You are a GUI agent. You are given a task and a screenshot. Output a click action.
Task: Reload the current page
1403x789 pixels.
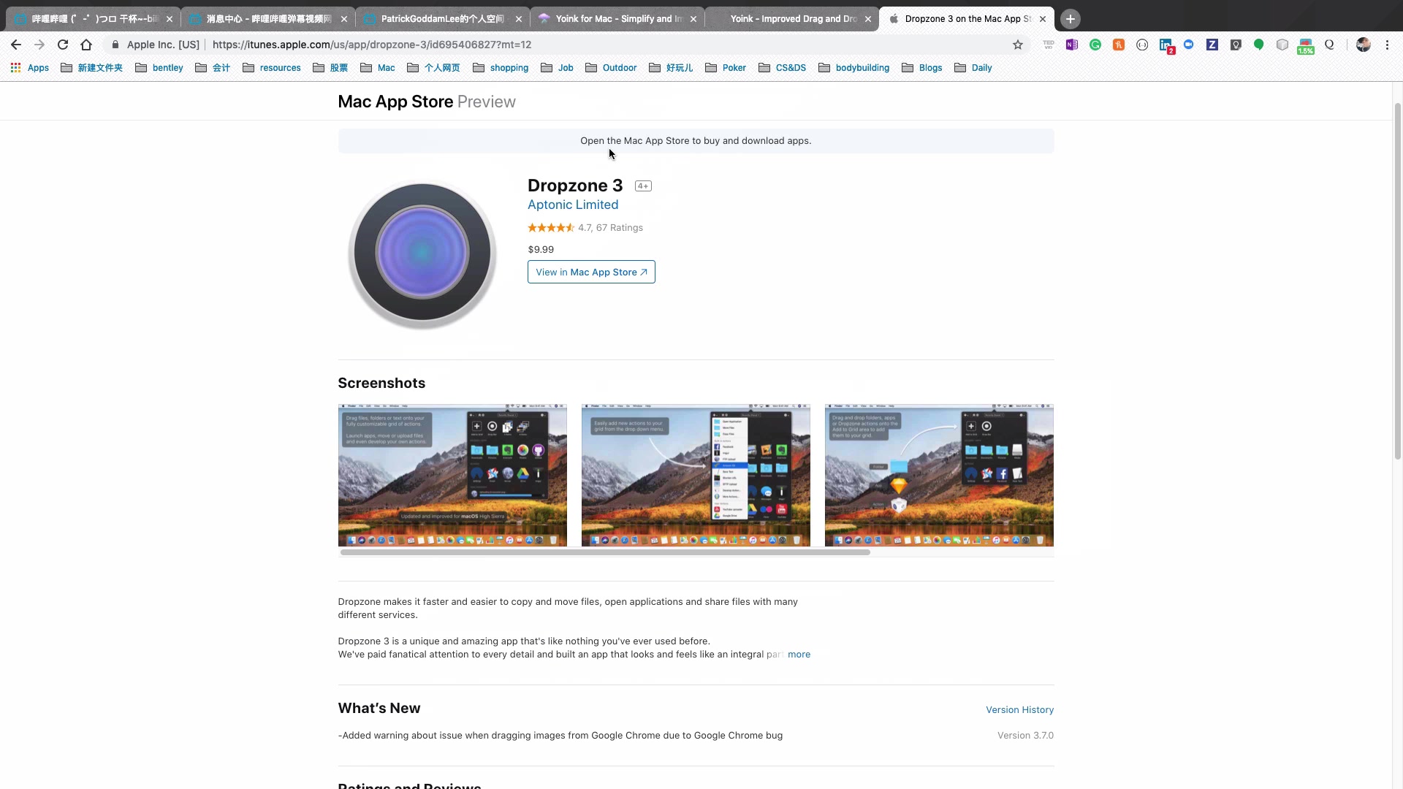point(63,45)
